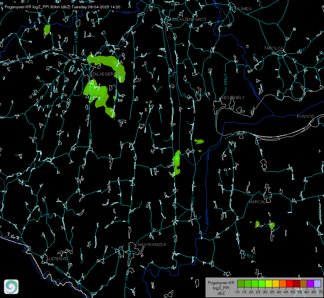Pick the lavender 65–70 dBZ legend swatch
324x298 pixels.
pos(317,283)
